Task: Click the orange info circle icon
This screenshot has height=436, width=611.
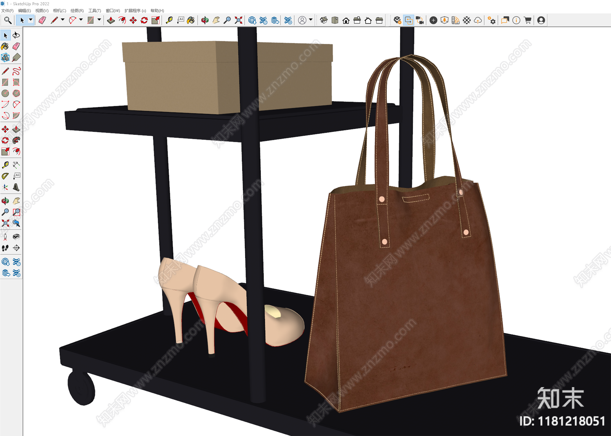Action: 516,20
